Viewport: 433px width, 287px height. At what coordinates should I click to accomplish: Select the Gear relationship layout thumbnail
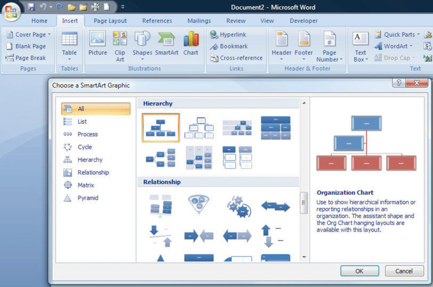pos(239,206)
